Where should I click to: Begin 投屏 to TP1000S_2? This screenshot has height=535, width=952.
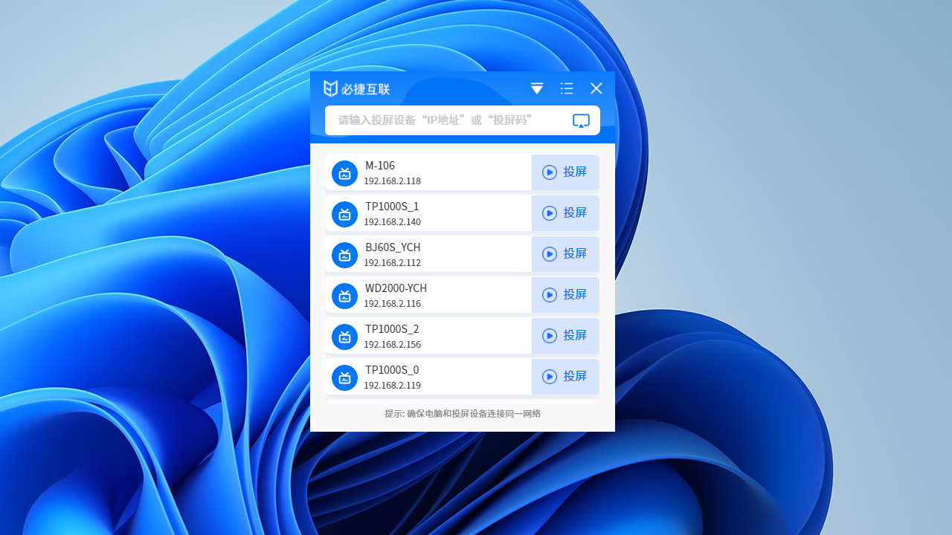pos(565,336)
